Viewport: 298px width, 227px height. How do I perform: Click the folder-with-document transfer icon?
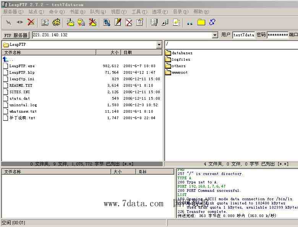click(x=81, y=23)
